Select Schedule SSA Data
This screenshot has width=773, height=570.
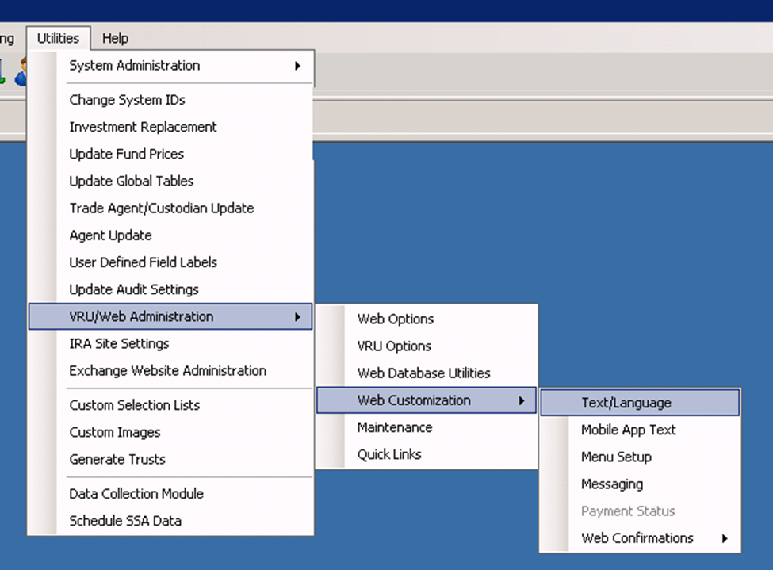170,521
